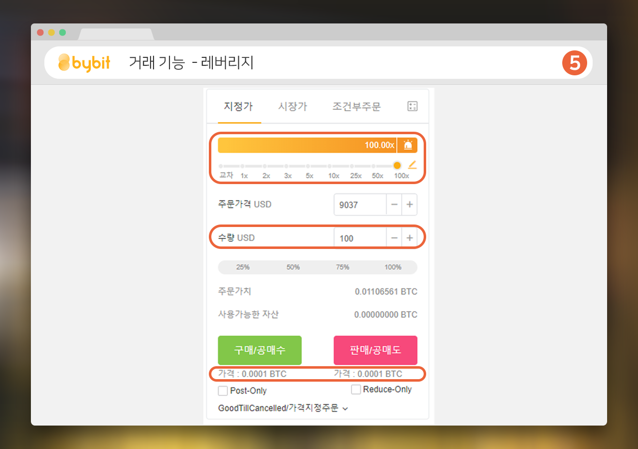This screenshot has height=449, width=638.
Task: Select the 50% quantity button
Action: coord(293,267)
